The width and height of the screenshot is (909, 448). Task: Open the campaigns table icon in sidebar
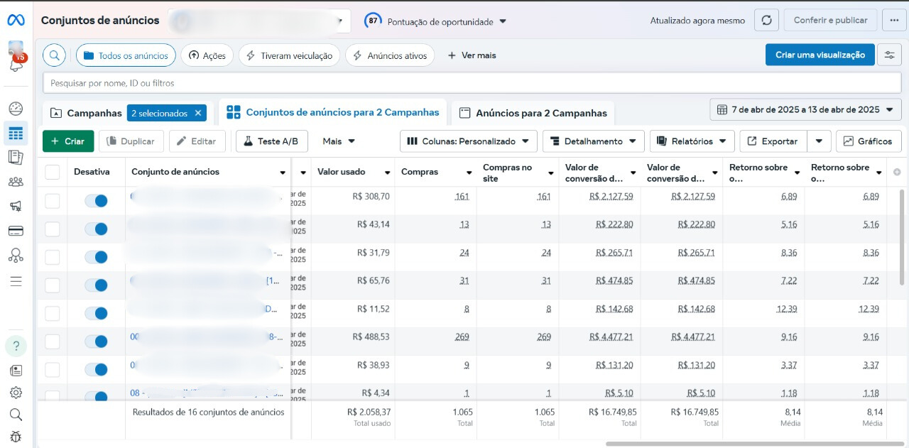16,133
